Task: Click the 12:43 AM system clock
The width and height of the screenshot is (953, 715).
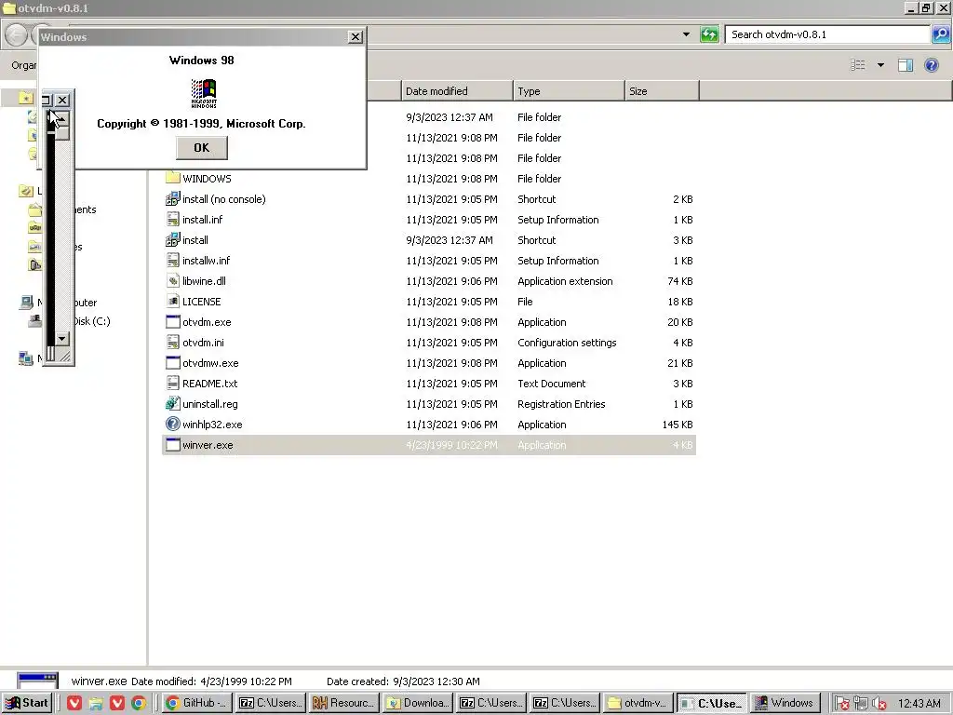Action: (x=919, y=704)
